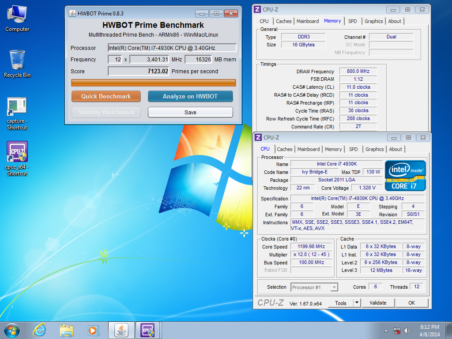
Task: Click the CAS# Latency value 11.0 clocks
Action: click(358, 87)
